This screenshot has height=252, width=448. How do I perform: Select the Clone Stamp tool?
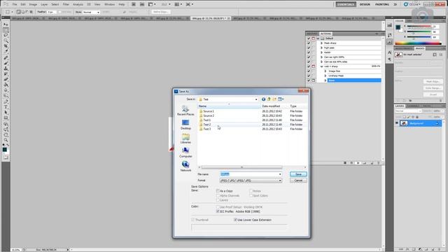click(6, 69)
